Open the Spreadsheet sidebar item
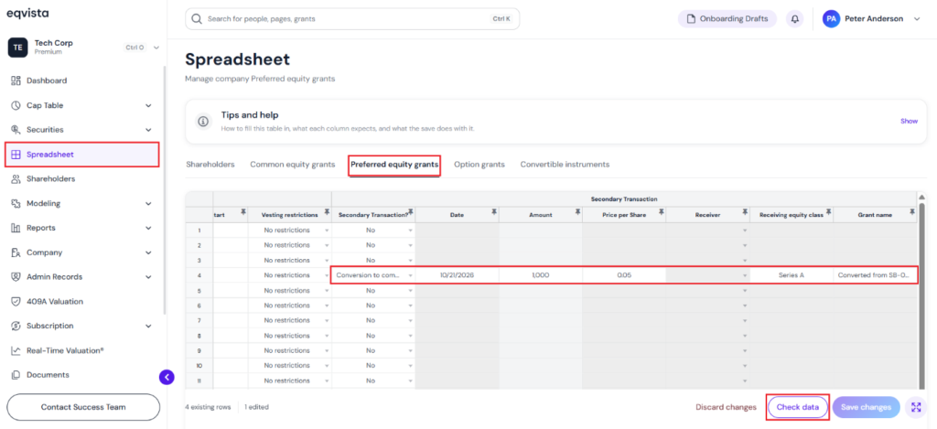Viewport: 937px width, 429px height. [x=81, y=155]
